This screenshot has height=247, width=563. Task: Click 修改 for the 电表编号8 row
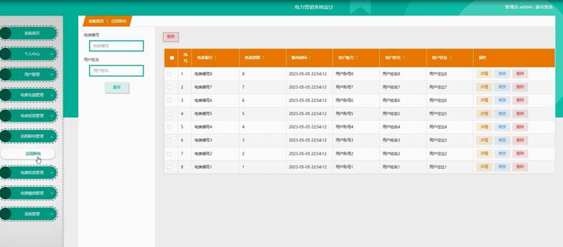coord(502,74)
